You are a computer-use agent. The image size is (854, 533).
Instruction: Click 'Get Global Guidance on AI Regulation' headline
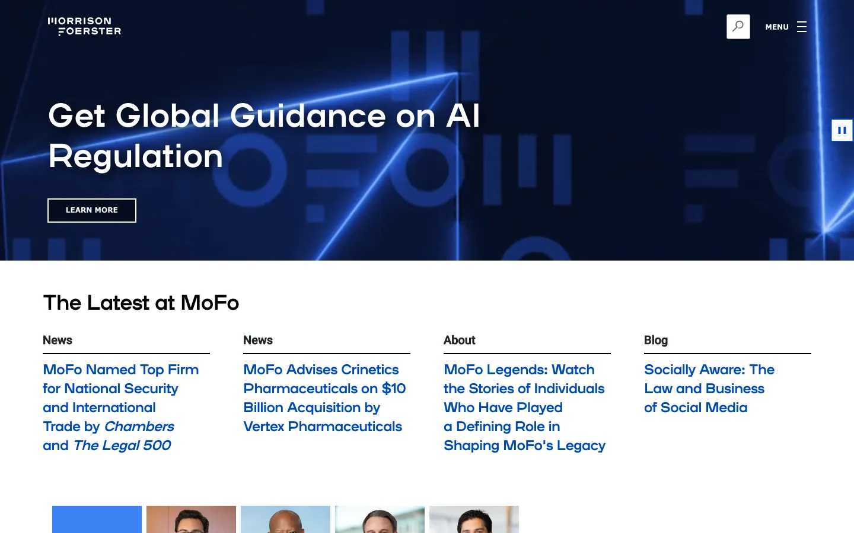point(264,136)
